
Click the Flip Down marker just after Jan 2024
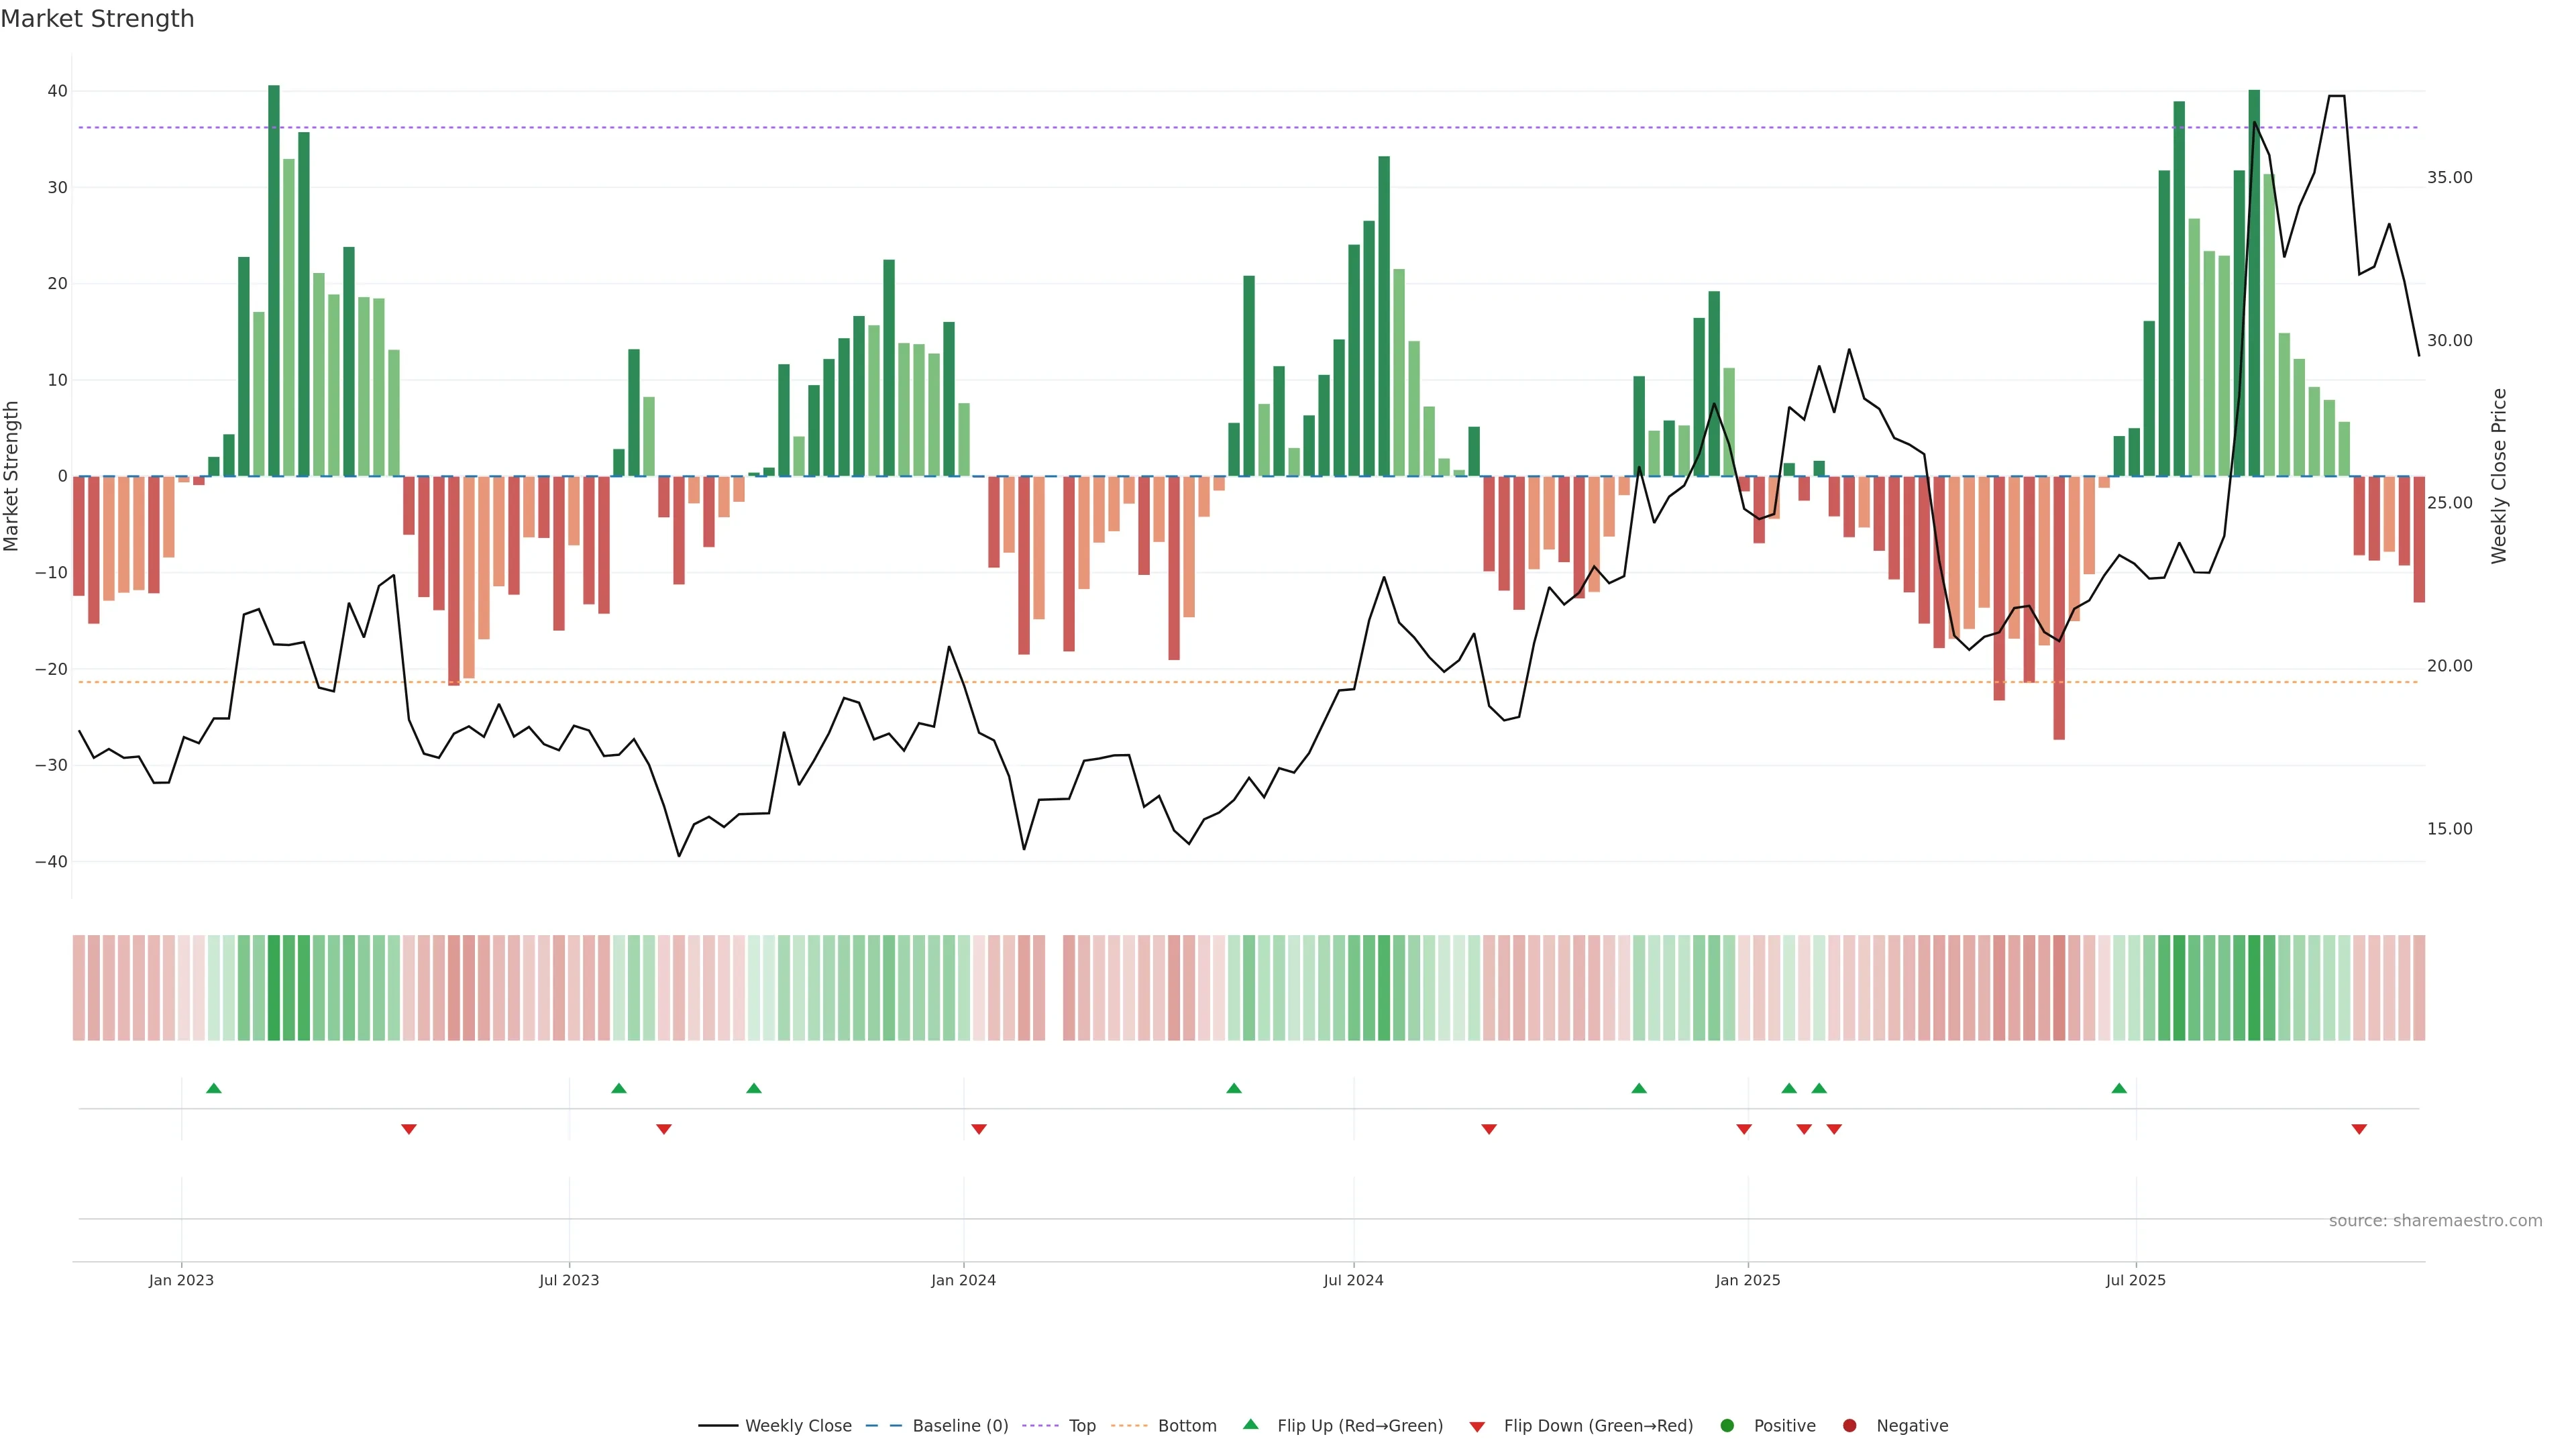coord(979,1129)
